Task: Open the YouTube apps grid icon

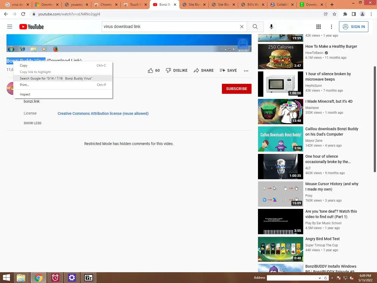Action: [x=319, y=26]
